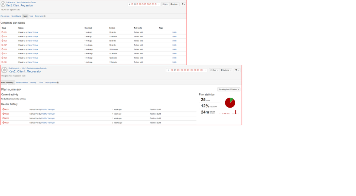Screen dimensions: 356x196
Task: Open the grey stopped build in History view navigator
Action: (135, 4)
